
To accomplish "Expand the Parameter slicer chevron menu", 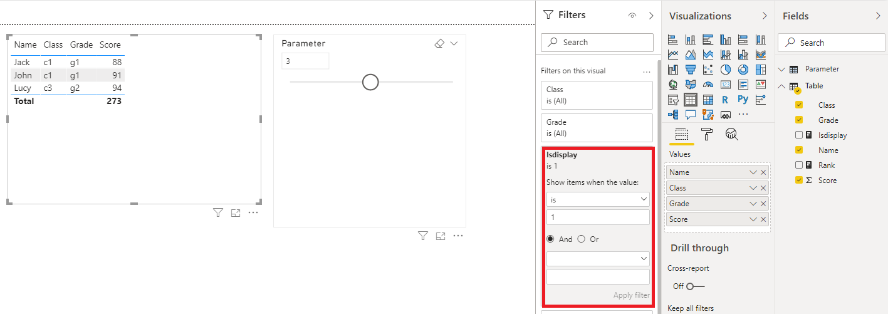I will (454, 43).
